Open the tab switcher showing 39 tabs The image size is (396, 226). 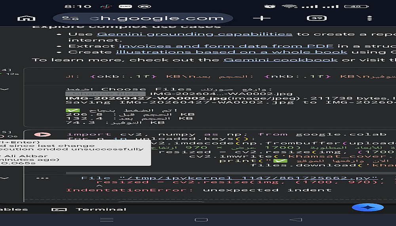coord(317,18)
